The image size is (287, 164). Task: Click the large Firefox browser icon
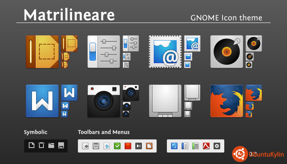(227, 101)
